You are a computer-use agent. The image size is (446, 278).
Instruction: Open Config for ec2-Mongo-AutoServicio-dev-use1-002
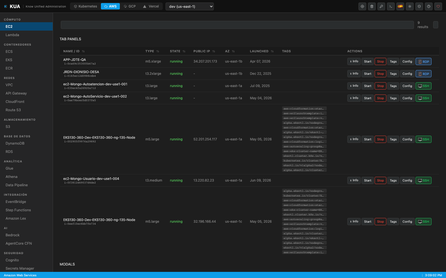point(407,98)
